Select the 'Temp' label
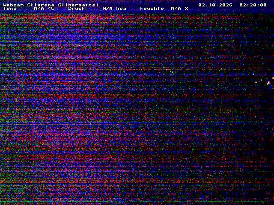 pyautogui.click(x=10, y=9)
